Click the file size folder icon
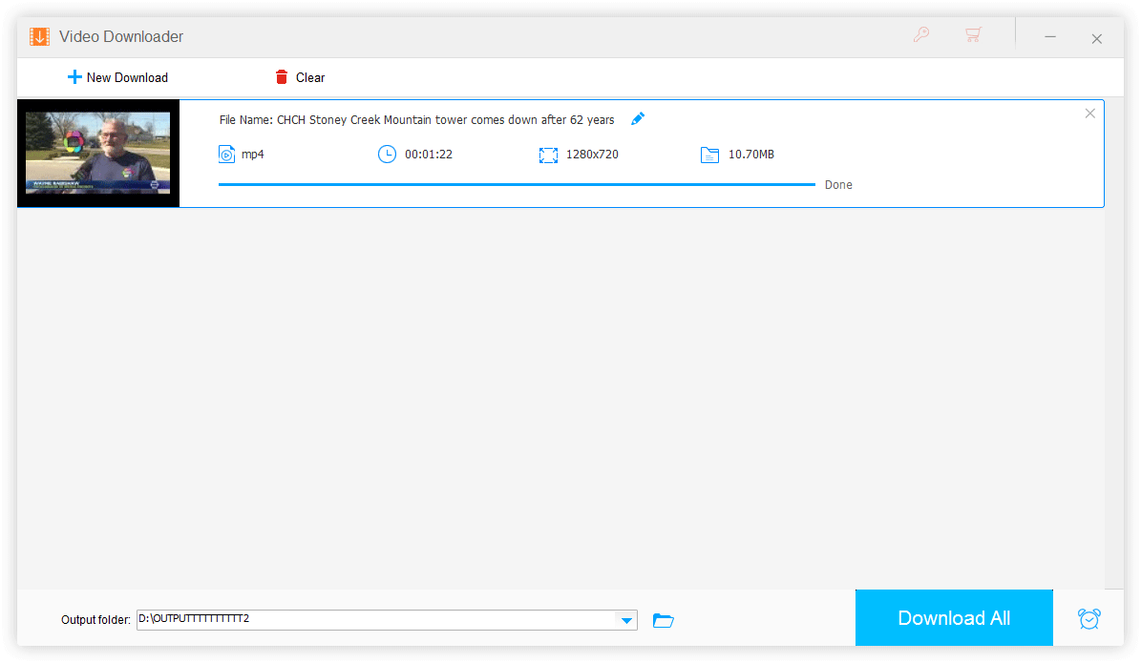 pyautogui.click(x=709, y=155)
